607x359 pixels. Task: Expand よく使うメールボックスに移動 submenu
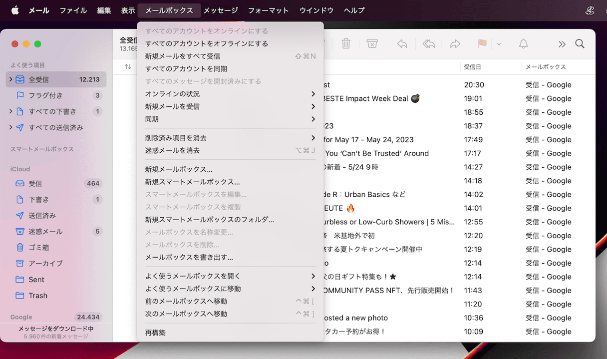(230, 289)
